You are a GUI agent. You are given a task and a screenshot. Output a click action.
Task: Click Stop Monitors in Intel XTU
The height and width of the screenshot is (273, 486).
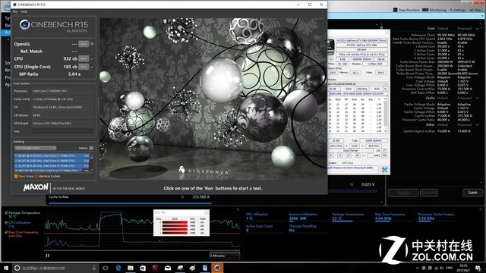(x=406, y=10)
